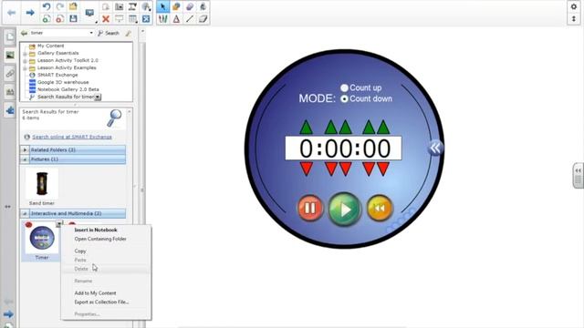The height and width of the screenshot is (328, 584).
Task: Select Notebook Gallery 2.0 Beta item
Action: click(68, 89)
